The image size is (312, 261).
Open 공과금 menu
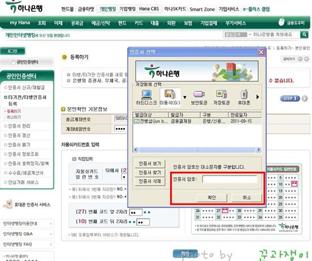tap(77, 23)
